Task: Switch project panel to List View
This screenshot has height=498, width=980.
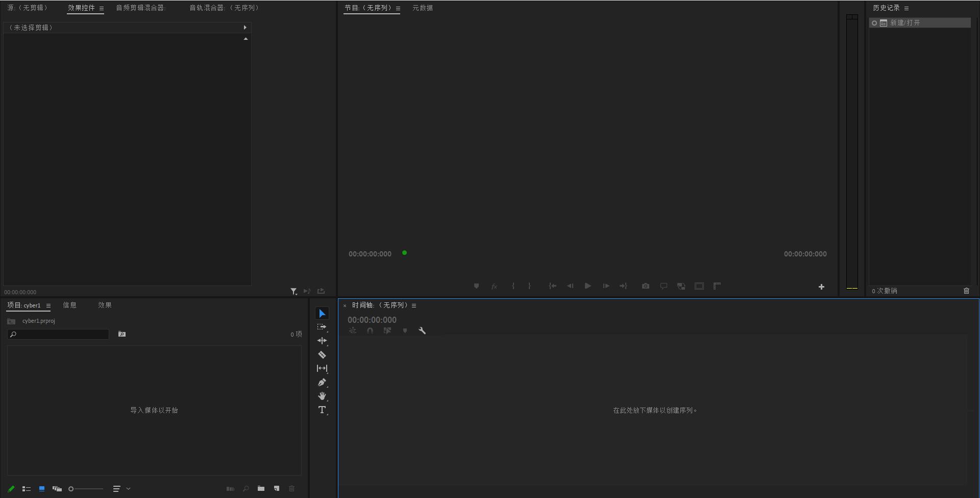Action: tap(27, 489)
